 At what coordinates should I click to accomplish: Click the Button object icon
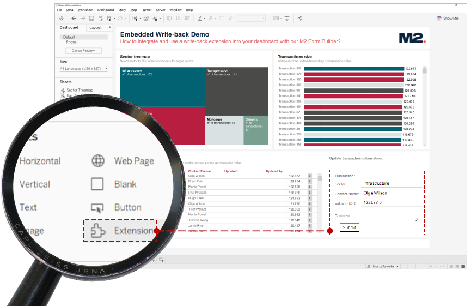[97, 208]
